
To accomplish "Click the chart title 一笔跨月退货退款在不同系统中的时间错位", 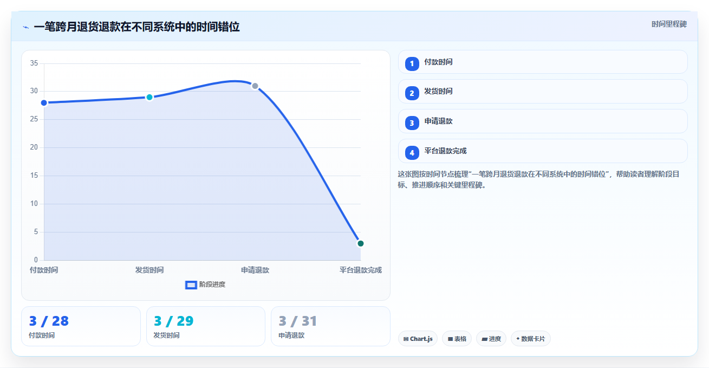I will 136,27.
